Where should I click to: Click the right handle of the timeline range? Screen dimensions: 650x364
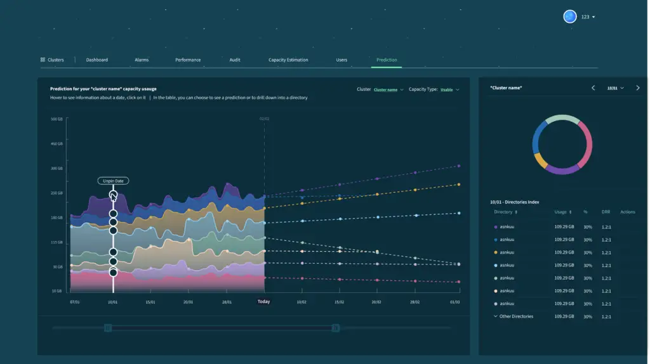click(336, 328)
